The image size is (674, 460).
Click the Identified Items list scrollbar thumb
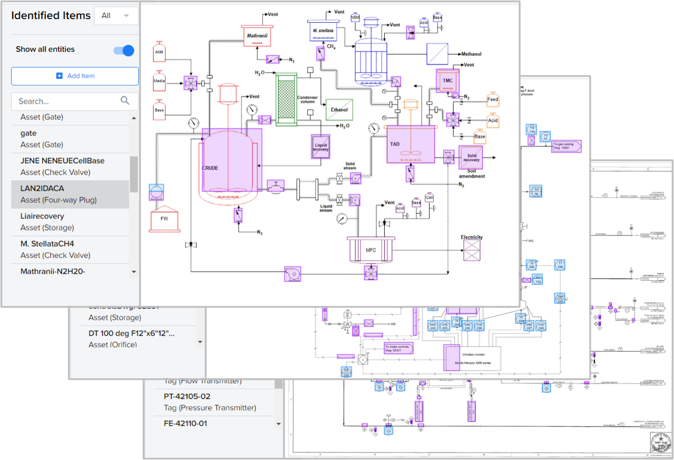click(134, 173)
